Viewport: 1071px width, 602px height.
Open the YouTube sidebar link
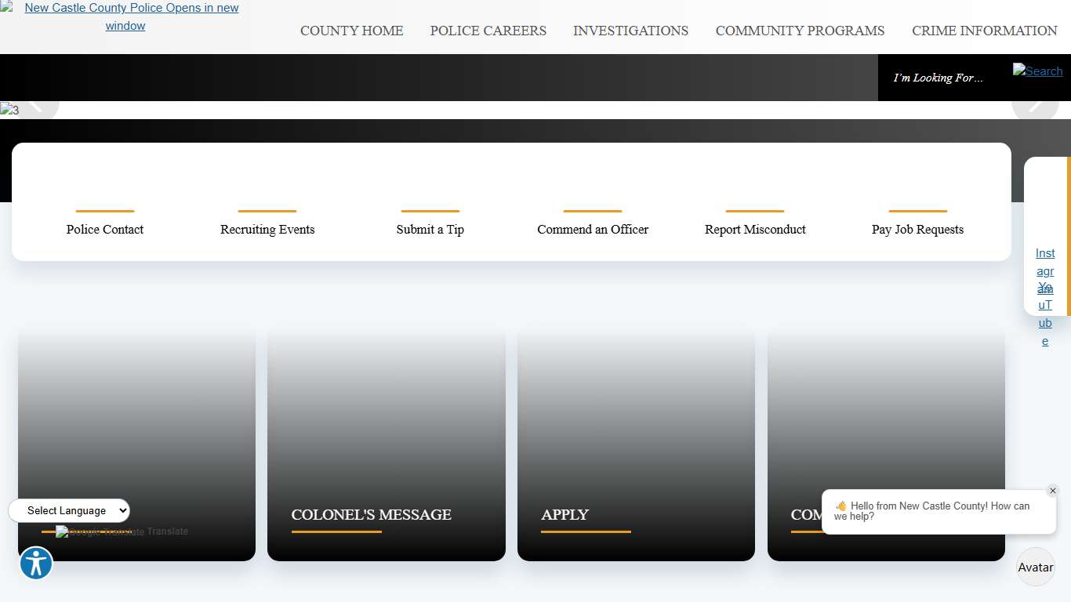coord(1045,314)
